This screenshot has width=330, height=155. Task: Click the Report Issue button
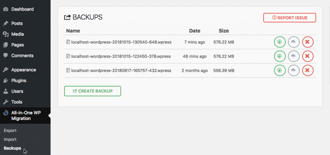click(290, 18)
